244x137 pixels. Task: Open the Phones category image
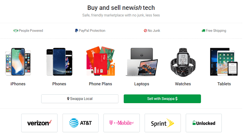coord(59,62)
